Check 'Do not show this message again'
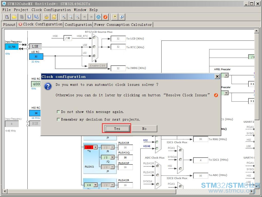This screenshot has height=197, width=262. [x=58, y=112]
